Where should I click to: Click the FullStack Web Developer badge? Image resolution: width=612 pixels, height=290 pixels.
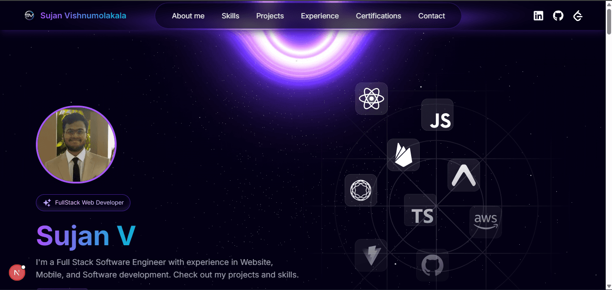pyautogui.click(x=83, y=203)
